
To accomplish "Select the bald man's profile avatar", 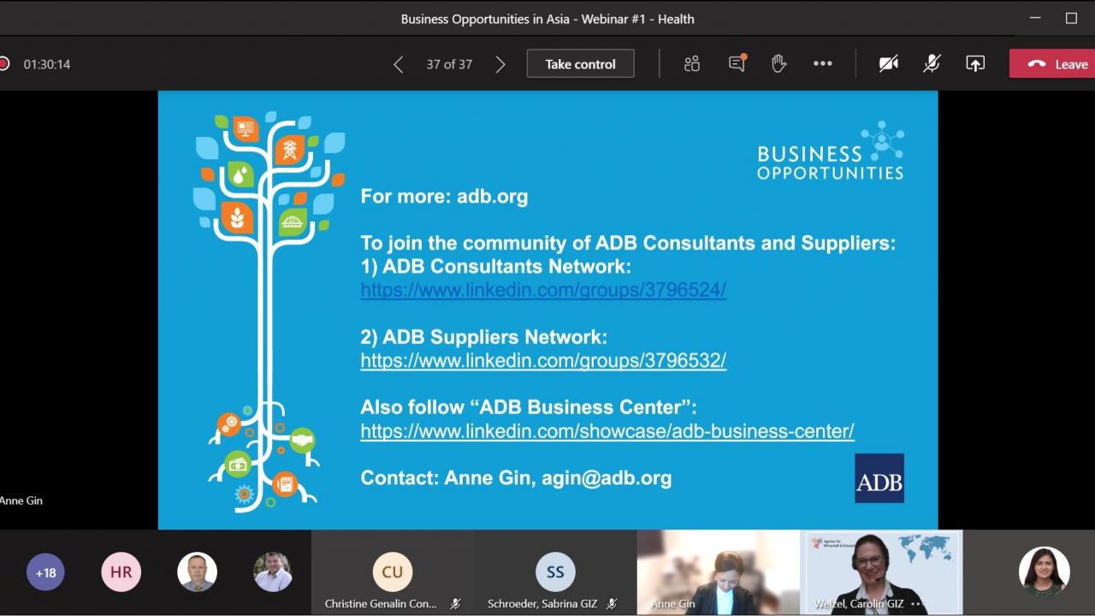I will coord(197,572).
